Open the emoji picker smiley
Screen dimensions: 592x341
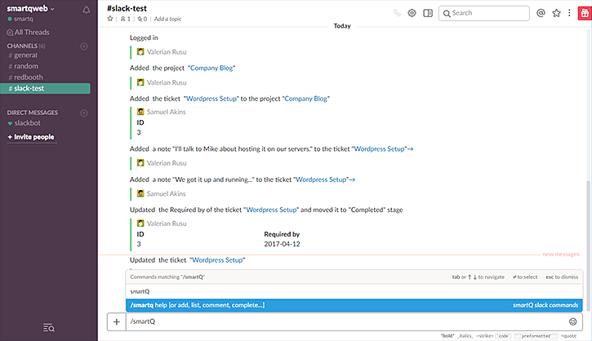click(572, 321)
